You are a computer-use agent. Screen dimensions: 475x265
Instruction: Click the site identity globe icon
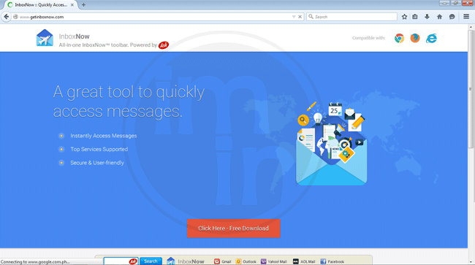[16, 17]
